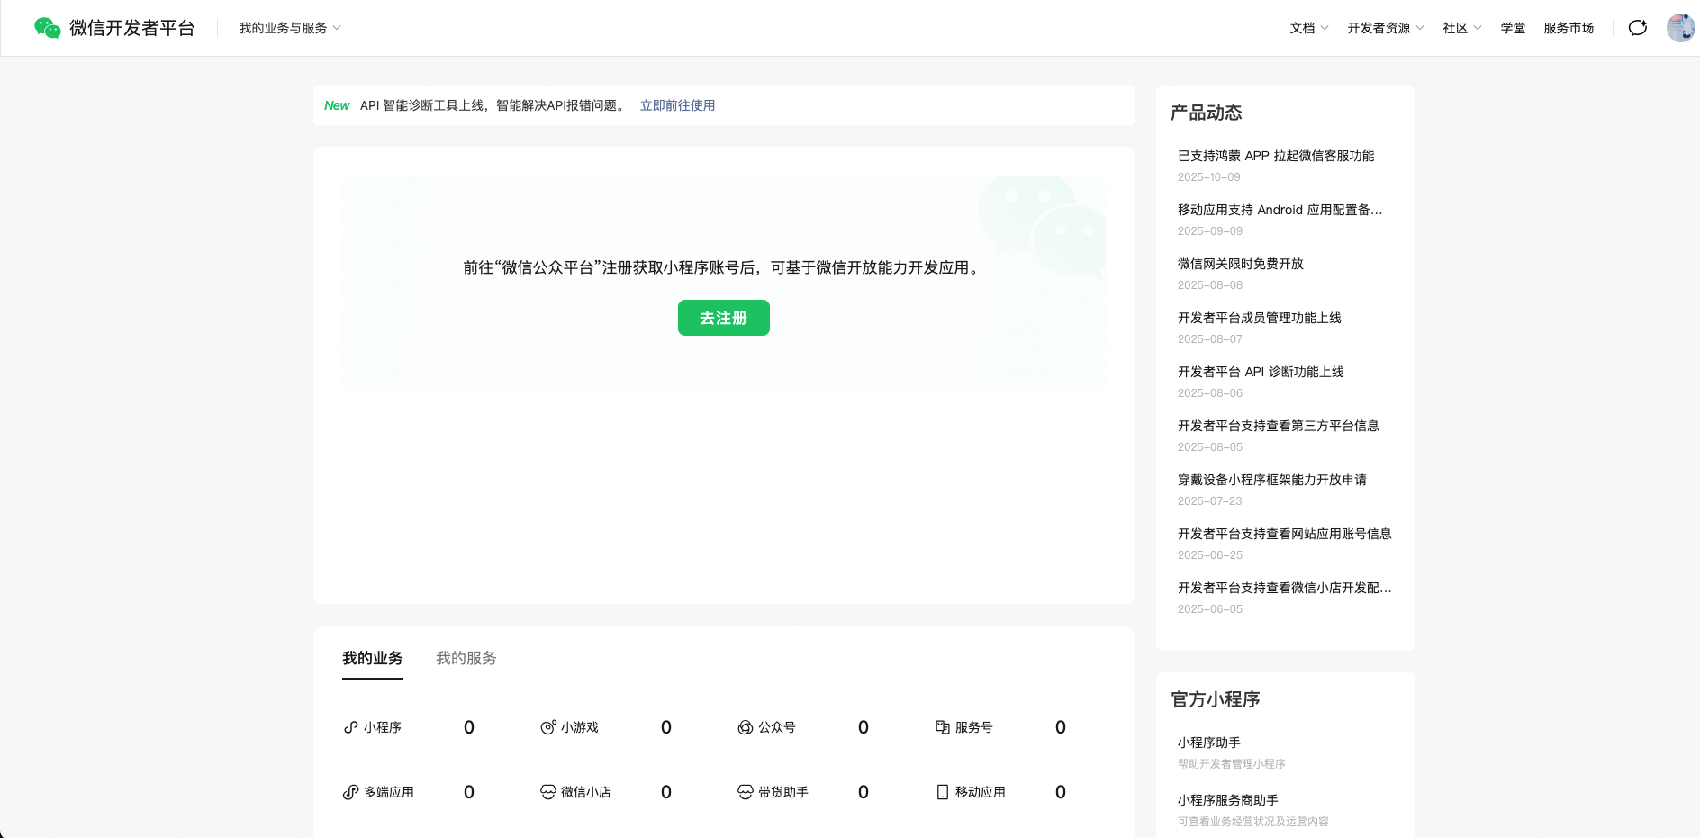Open news 开发者平台支持查看网站应用账号信息
The height and width of the screenshot is (838, 1700).
tap(1285, 534)
